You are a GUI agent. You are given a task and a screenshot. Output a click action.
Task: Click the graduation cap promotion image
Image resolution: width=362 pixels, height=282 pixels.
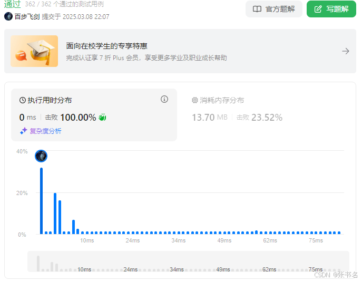34,51
